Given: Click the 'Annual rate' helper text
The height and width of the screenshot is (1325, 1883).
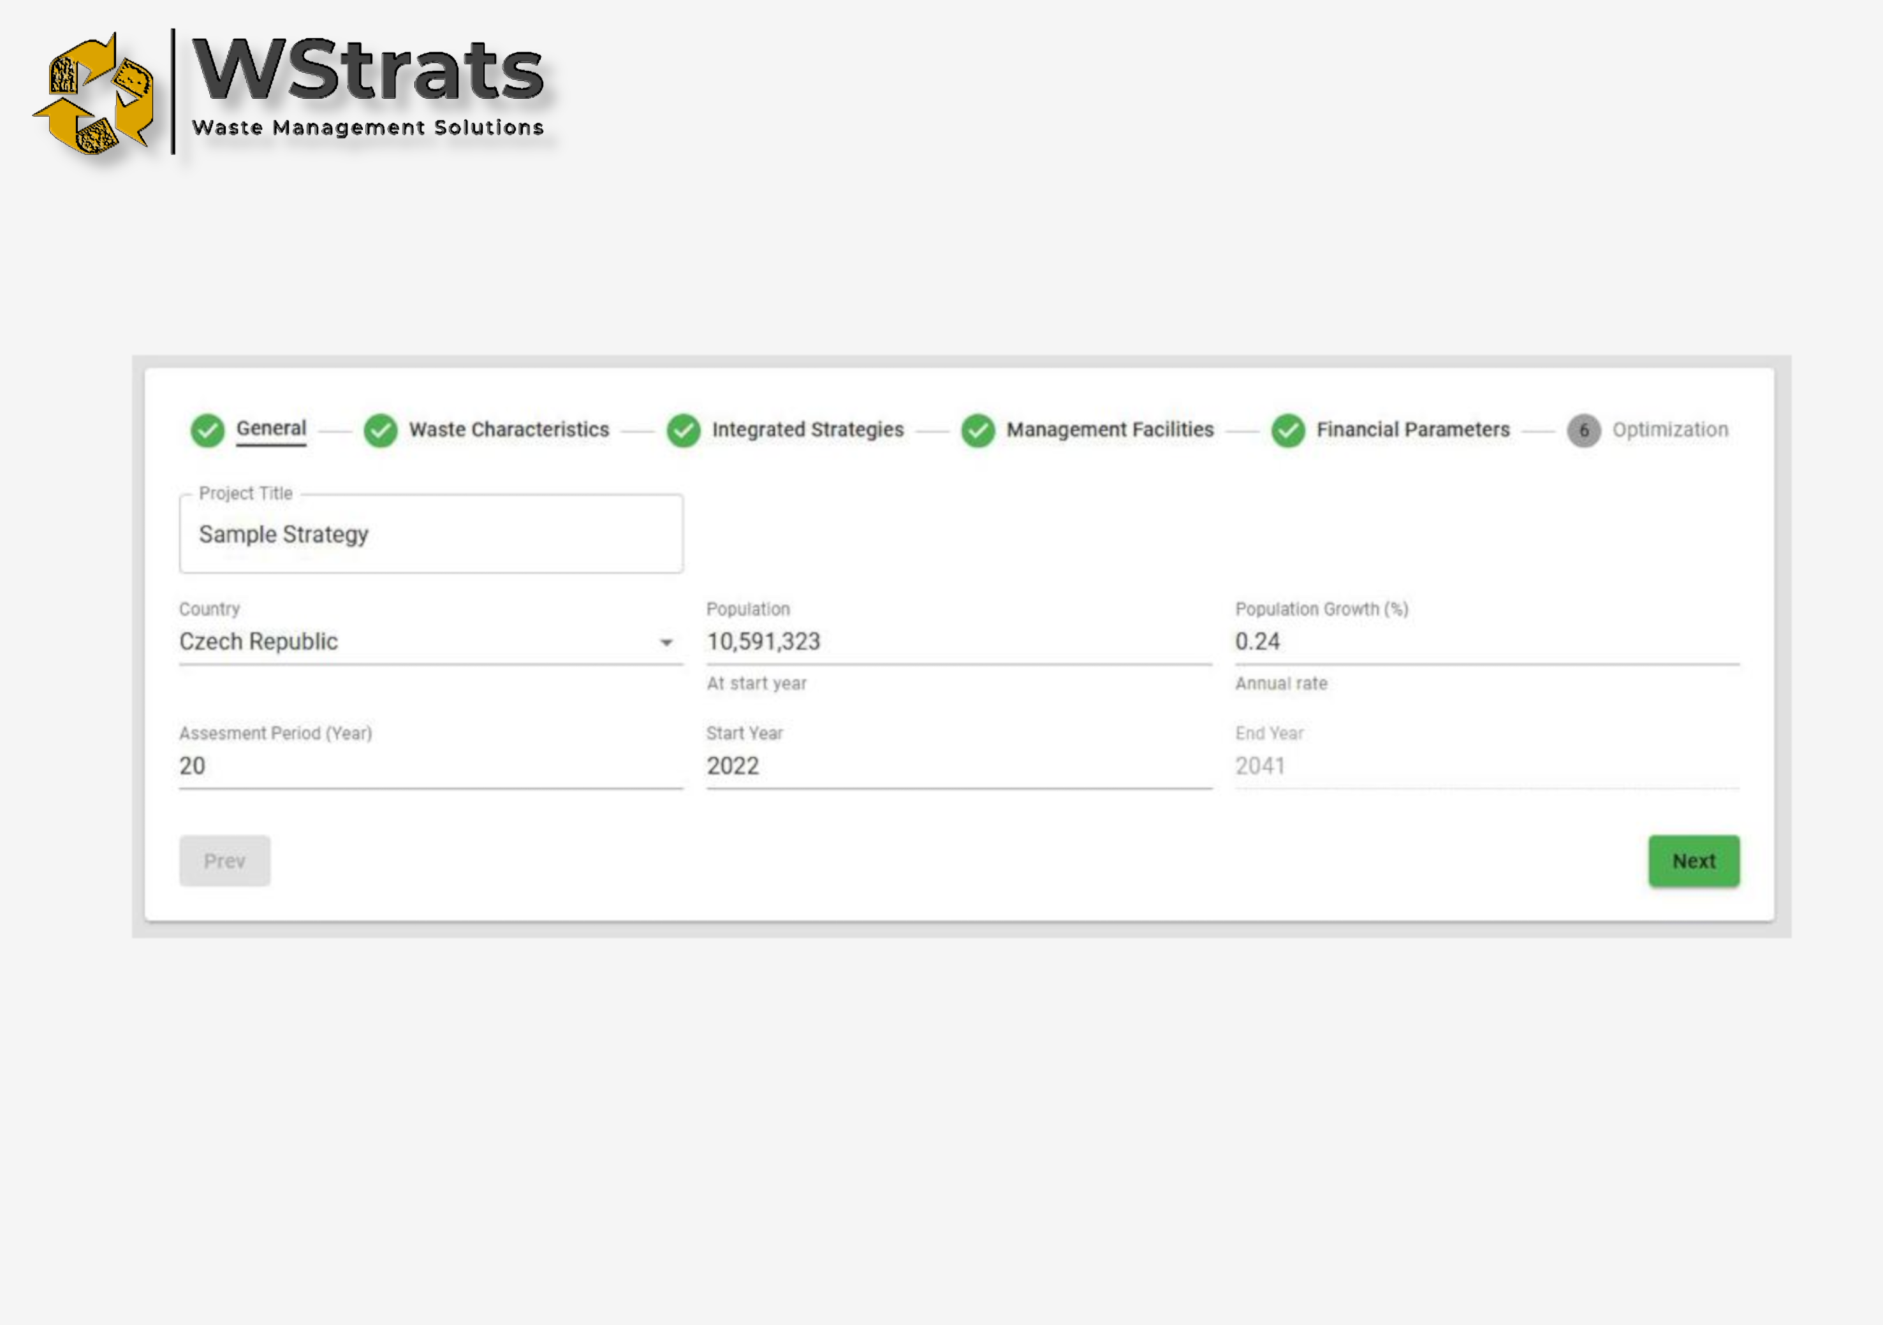Looking at the screenshot, I should pos(1281,684).
